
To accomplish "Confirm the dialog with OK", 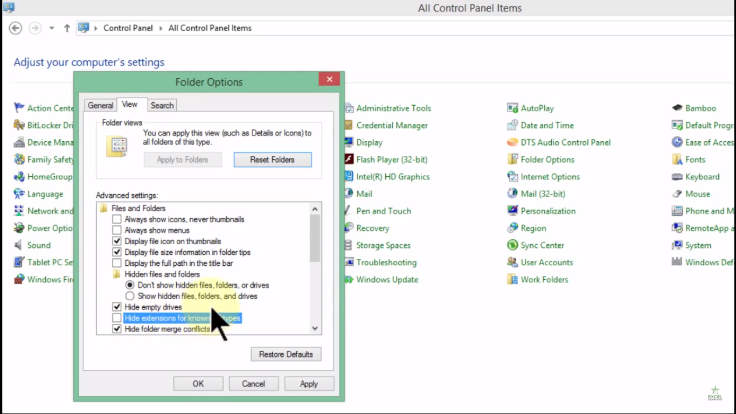I will (198, 384).
